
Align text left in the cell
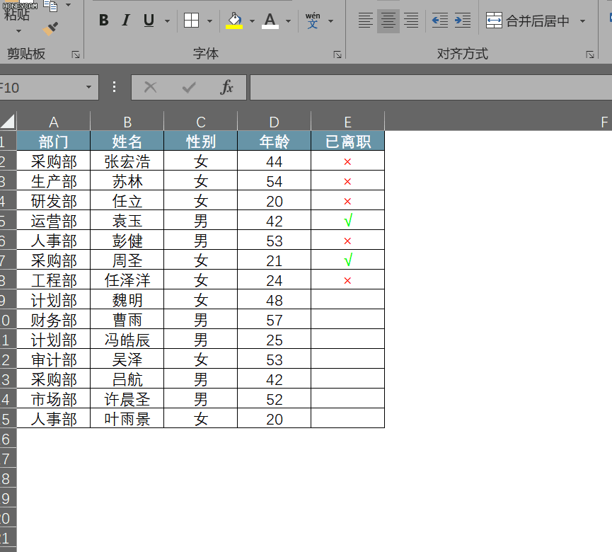pos(365,21)
